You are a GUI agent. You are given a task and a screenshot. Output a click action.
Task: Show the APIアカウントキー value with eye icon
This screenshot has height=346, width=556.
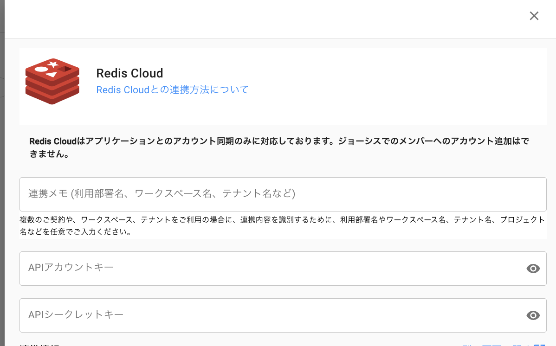[x=533, y=269]
